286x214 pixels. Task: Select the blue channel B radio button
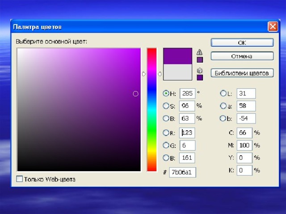166,157
